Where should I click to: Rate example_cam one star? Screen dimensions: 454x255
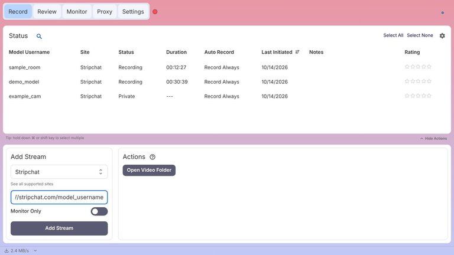tap(407, 96)
